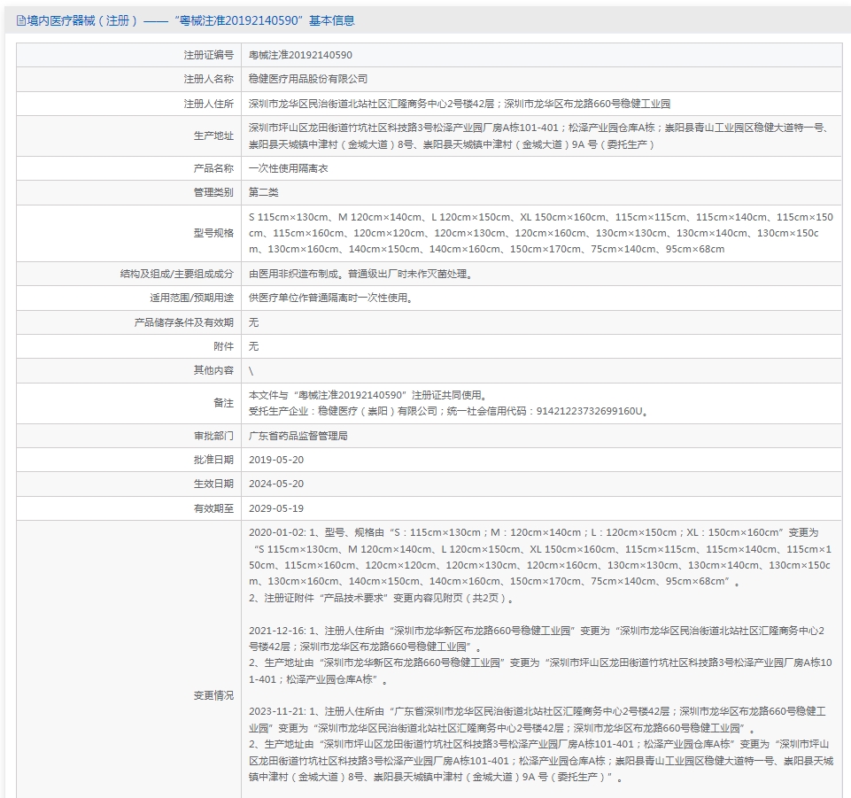Select line 注册证附件“产品技术要求”变更内容见附页

coord(382,598)
